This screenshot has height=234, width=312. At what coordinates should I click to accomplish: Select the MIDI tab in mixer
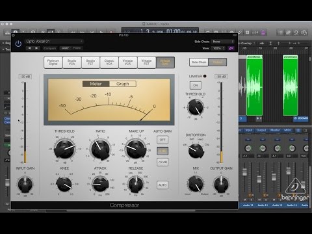(x=287, y=130)
